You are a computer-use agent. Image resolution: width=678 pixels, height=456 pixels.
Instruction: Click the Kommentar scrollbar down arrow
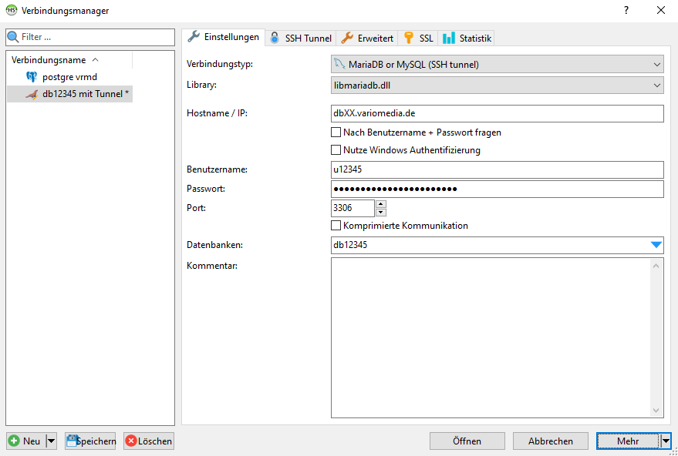(x=656, y=410)
